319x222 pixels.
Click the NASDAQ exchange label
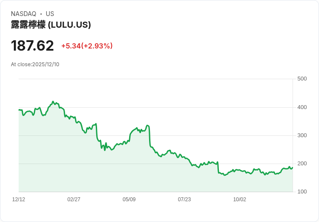pyautogui.click(x=23, y=14)
